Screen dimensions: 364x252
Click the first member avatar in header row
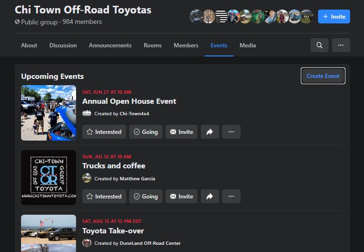coord(196,16)
